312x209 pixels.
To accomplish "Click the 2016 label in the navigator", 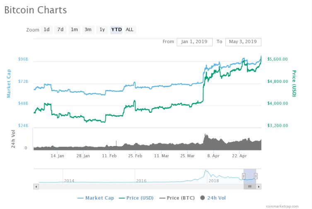I will coord(141,181).
